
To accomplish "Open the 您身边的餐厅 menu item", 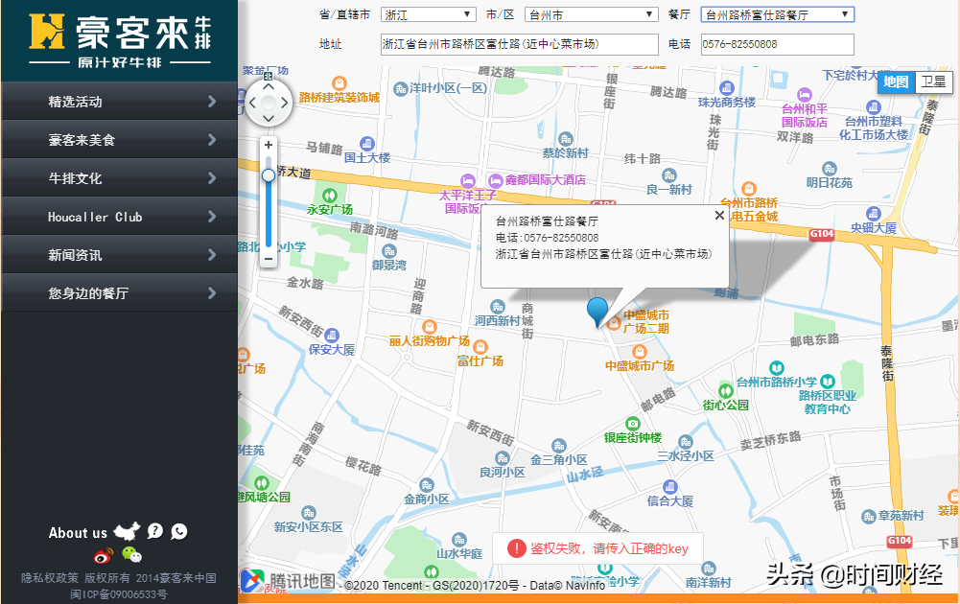I will pos(119,293).
